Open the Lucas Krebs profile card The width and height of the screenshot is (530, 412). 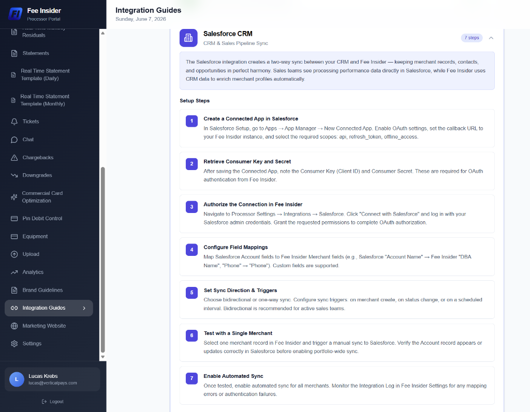click(x=52, y=379)
